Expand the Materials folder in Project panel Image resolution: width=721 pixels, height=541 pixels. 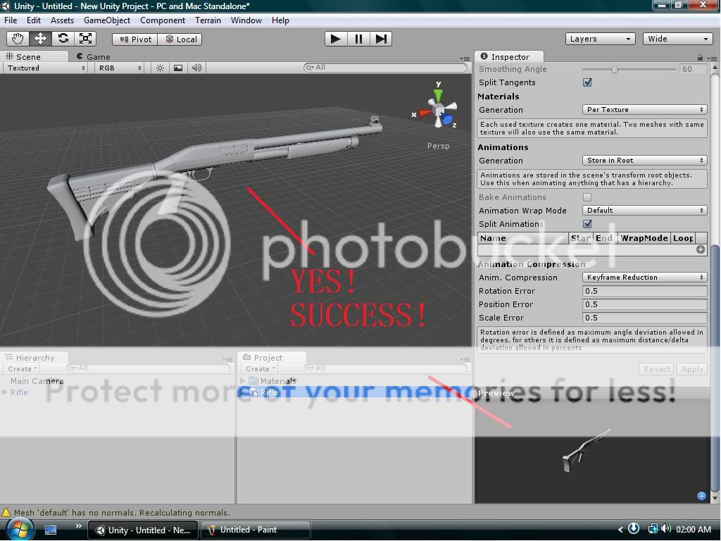pos(242,380)
